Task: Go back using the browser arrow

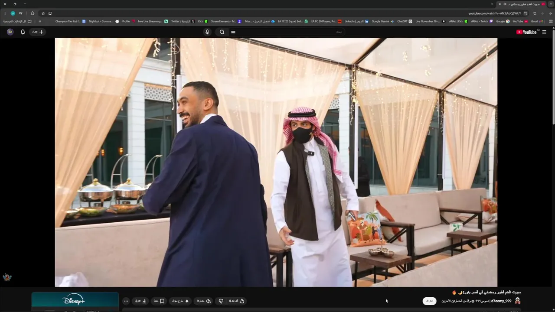Action: tap(550, 13)
